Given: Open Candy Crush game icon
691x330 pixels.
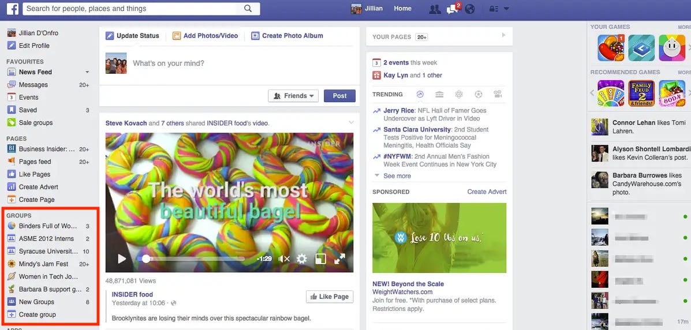Looking at the screenshot, I should (611, 47).
